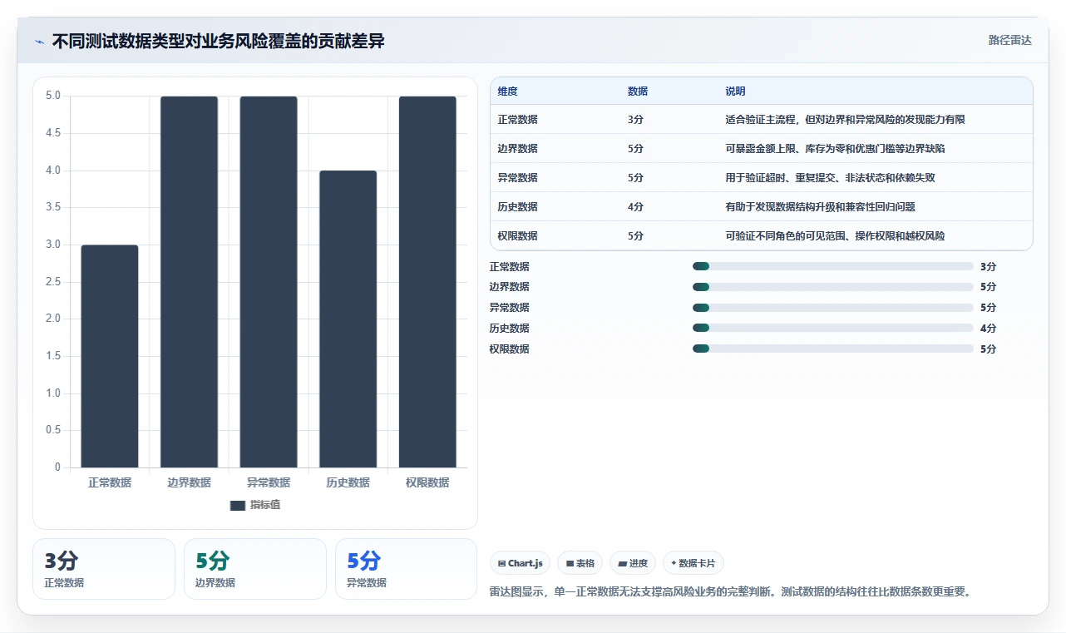The image size is (1066, 633).
Task: Click the 历史数据 progress bar
Action: pyautogui.click(x=832, y=329)
